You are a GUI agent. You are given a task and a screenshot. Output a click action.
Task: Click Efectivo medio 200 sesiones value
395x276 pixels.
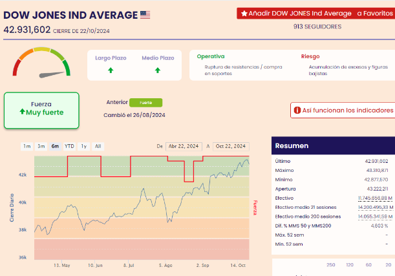click(x=376, y=217)
